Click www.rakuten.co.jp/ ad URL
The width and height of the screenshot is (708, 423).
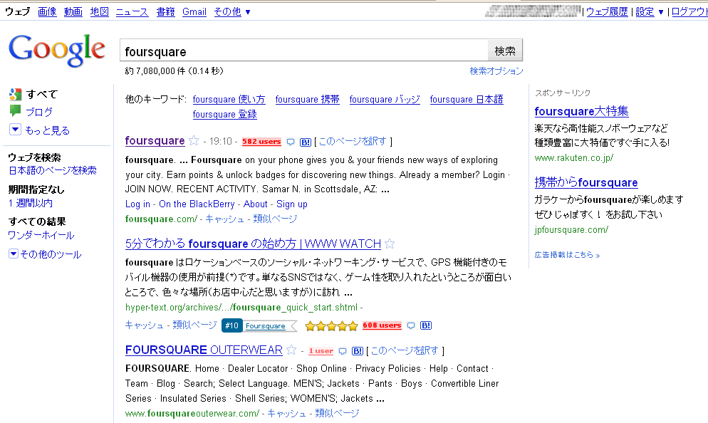click(574, 157)
